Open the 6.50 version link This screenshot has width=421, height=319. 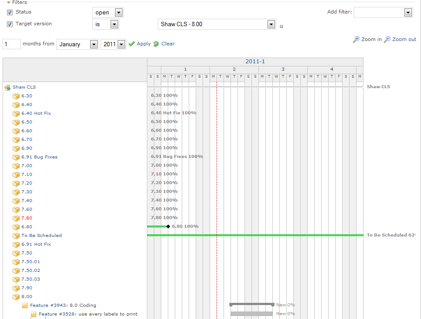pyautogui.click(x=27, y=122)
